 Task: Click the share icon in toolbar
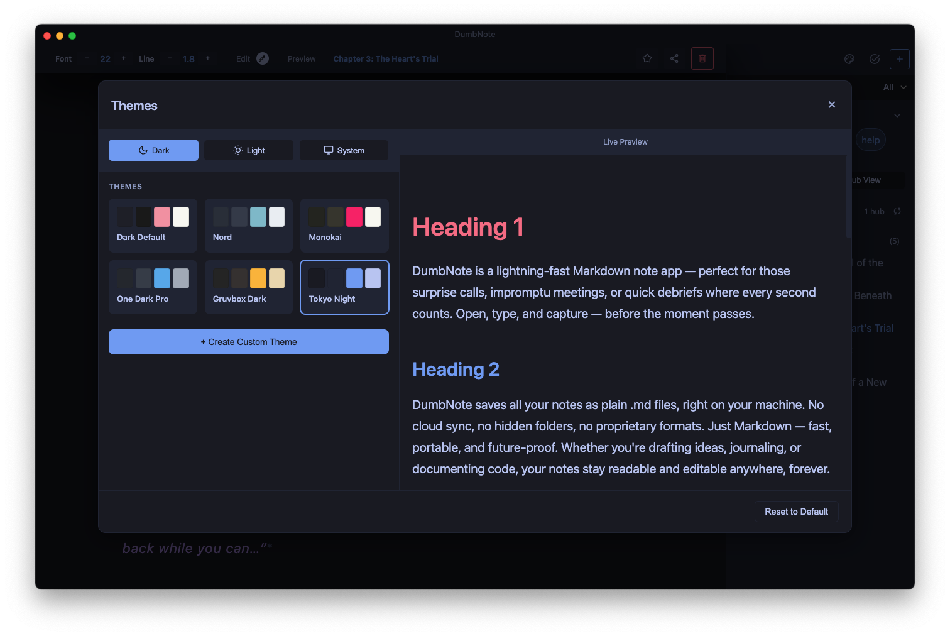click(x=674, y=58)
